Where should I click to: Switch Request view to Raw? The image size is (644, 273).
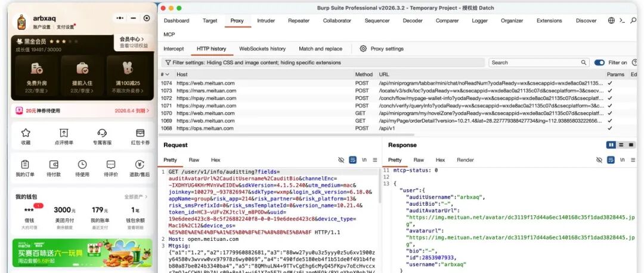pos(194,160)
